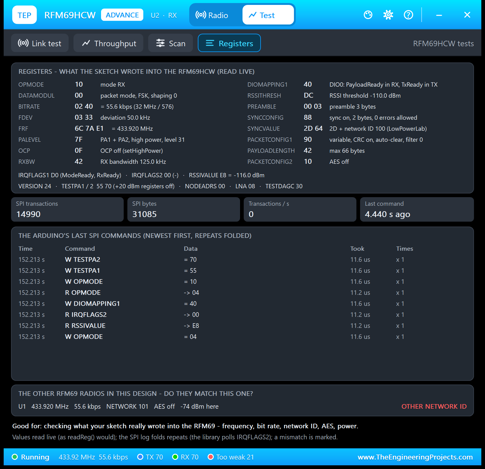Open the Throughput tab
This screenshot has height=469, width=485.
[108, 43]
